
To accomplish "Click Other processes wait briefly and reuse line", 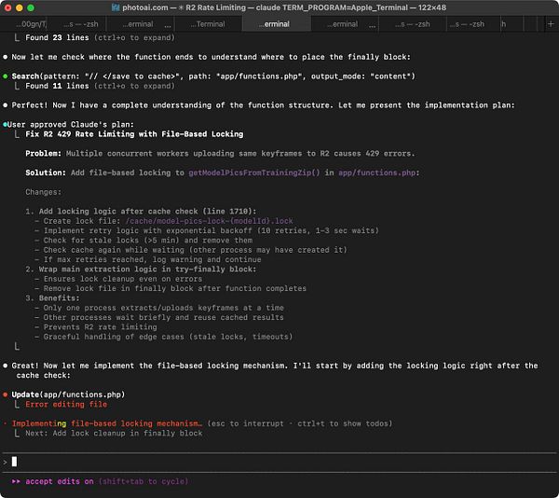I will tap(159, 317).
